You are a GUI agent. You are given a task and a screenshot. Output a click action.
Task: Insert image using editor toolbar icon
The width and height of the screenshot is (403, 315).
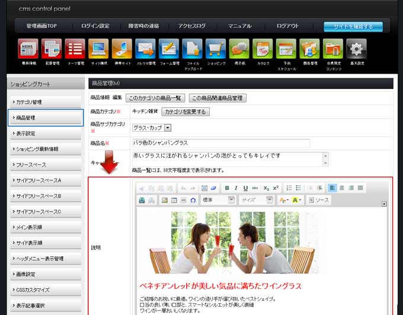(165, 201)
